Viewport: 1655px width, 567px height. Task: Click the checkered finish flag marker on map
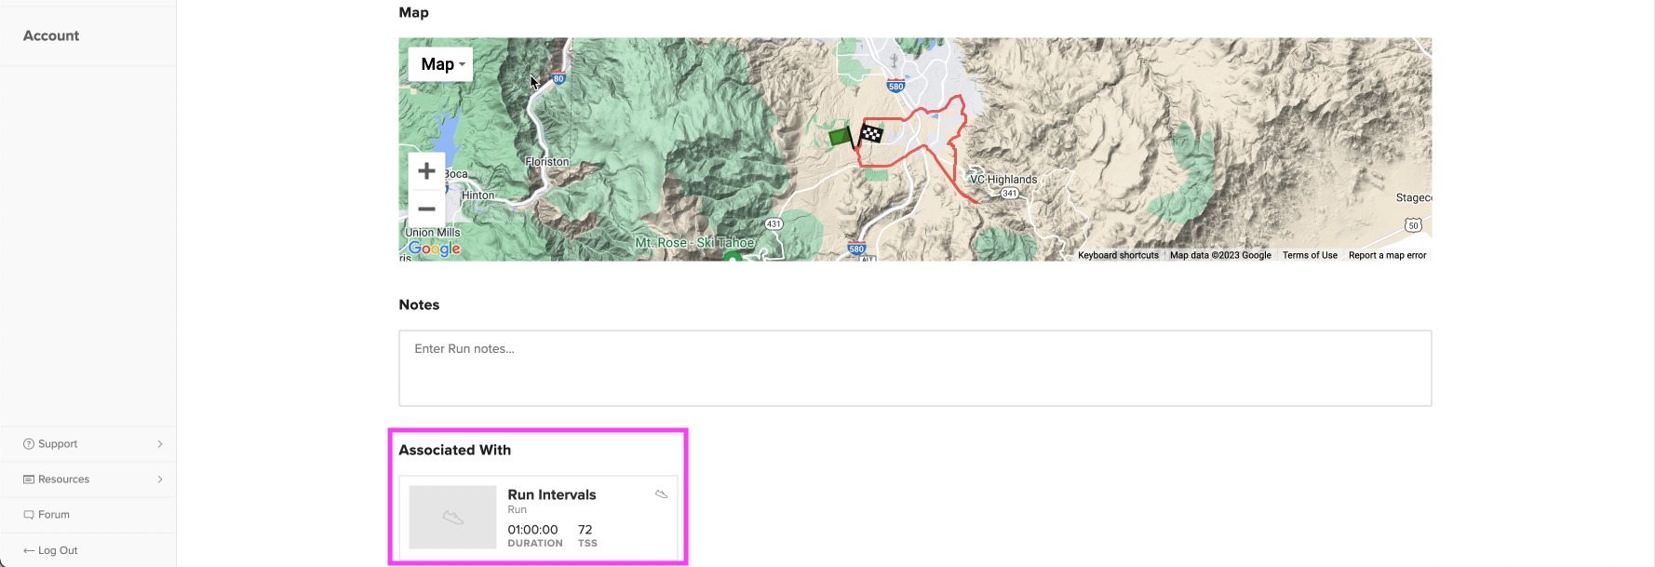pos(870,134)
